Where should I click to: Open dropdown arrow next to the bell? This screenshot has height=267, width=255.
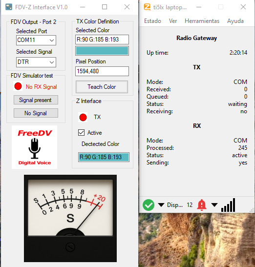click(x=214, y=205)
